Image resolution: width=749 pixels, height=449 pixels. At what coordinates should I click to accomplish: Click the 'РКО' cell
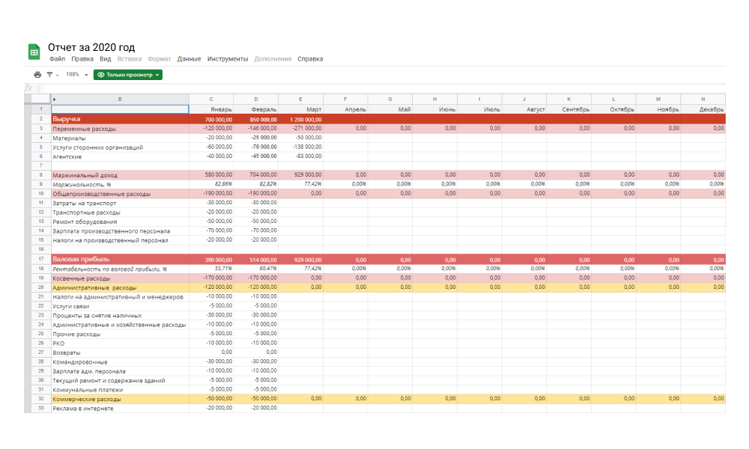pos(120,343)
